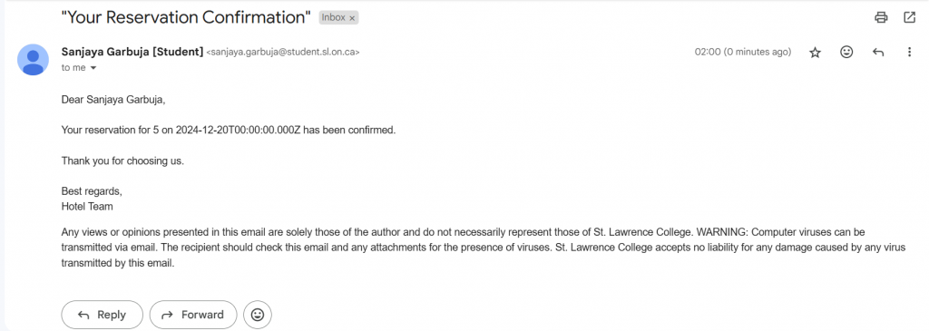Viewport: 929px width, 331px height.
Task: Click the Forward button below the message
Action: [x=193, y=315]
